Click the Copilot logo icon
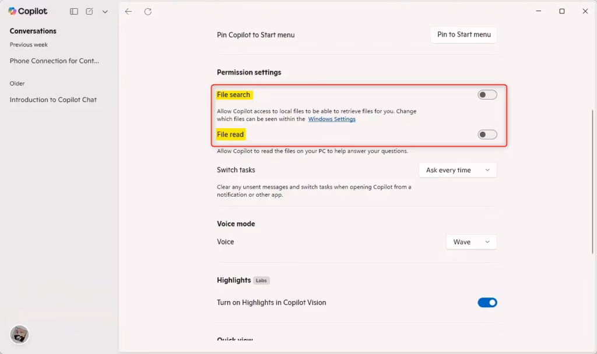This screenshot has width=597, height=354. (12, 11)
